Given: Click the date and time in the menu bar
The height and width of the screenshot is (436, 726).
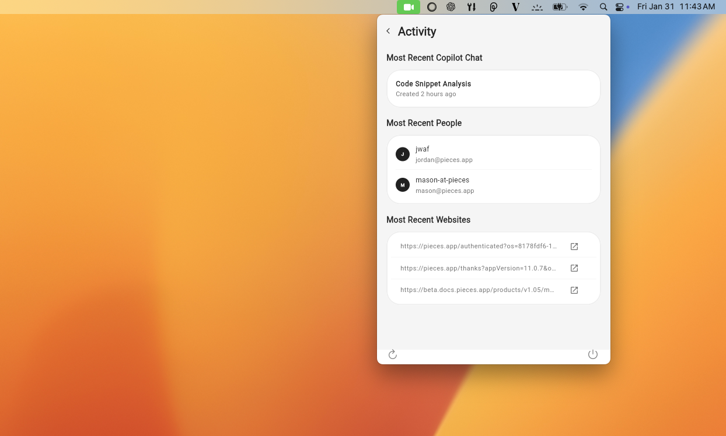Looking at the screenshot, I should pos(676,7).
